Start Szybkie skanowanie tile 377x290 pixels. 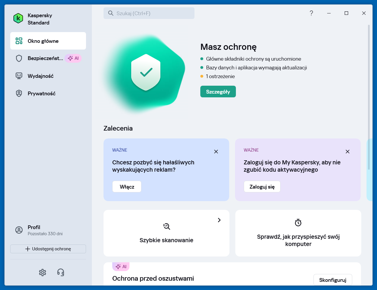click(166, 233)
